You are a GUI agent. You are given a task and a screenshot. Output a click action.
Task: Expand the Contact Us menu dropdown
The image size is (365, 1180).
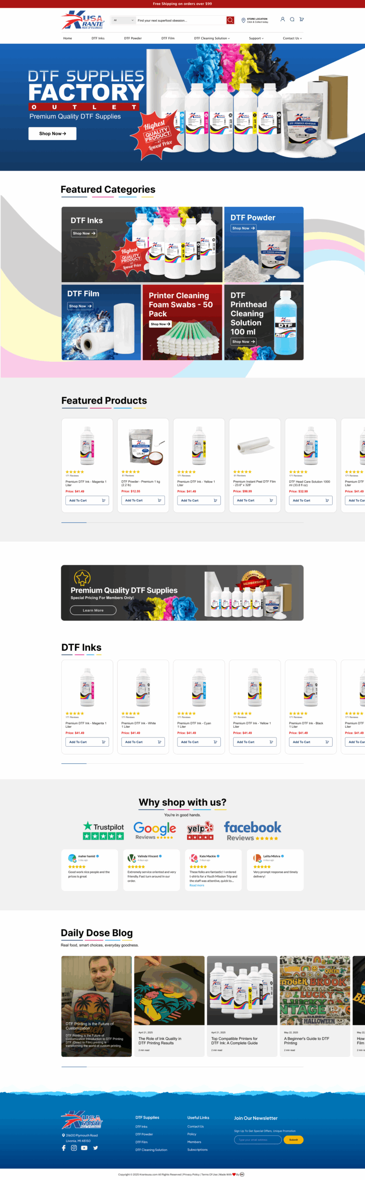pyautogui.click(x=292, y=38)
